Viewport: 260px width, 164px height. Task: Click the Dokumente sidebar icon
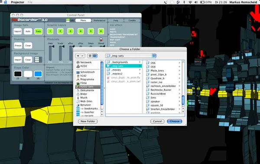click(78, 90)
